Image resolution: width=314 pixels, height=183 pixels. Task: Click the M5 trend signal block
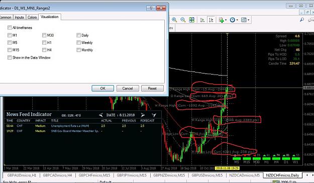click(x=237, y=159)
